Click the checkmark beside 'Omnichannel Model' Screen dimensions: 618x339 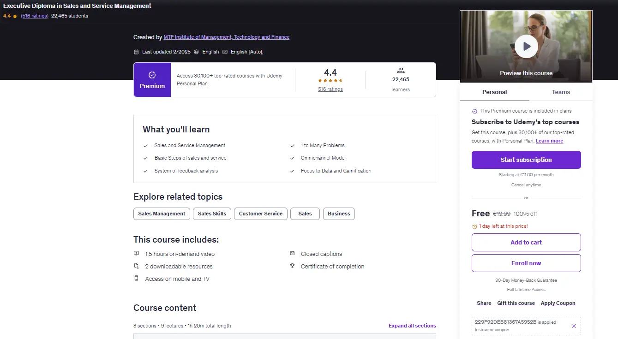pos(292,158)
